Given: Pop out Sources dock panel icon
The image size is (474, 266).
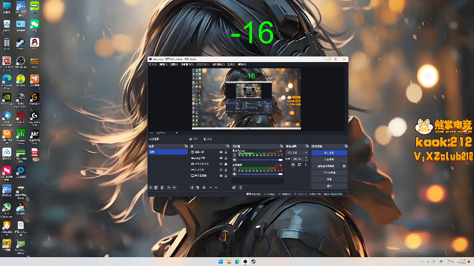Looking at the screenshot, I should 228,146.
